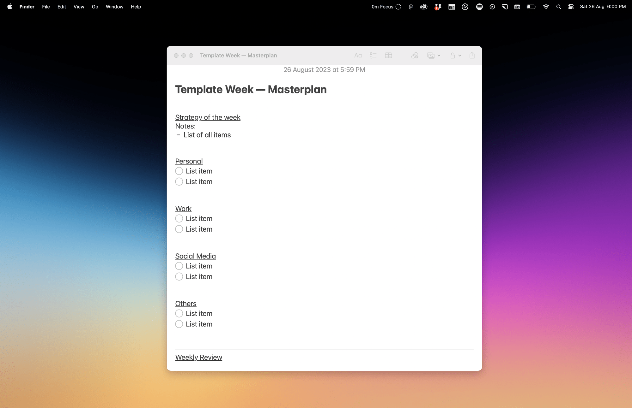Click the checklist toolbar icon
Screen dimensions: 632x408
coord(373,56)
